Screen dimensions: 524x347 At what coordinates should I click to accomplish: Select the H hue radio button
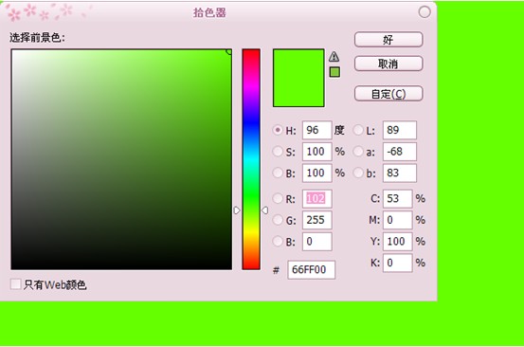278,130
